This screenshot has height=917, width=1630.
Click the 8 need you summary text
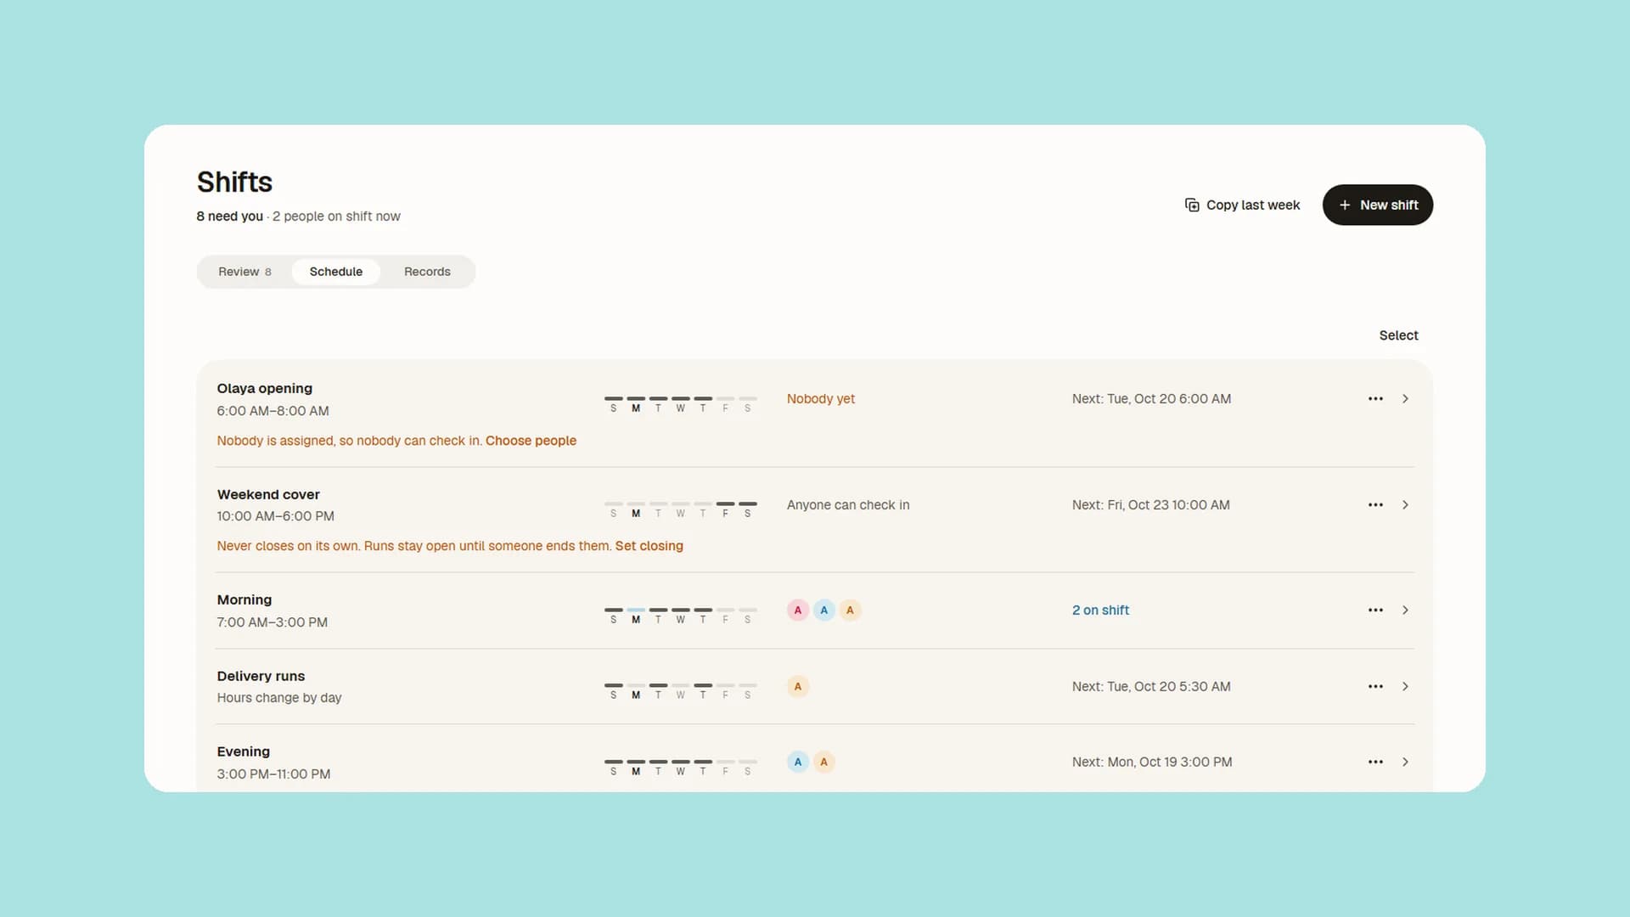(x=230, y=217)
